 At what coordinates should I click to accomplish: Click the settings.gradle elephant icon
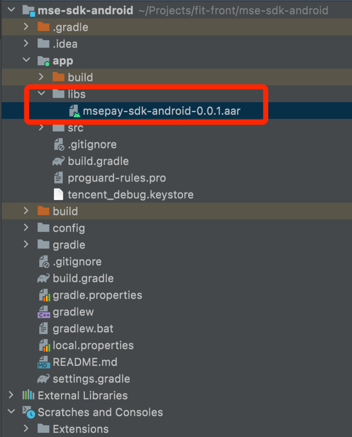click(44, 379)
